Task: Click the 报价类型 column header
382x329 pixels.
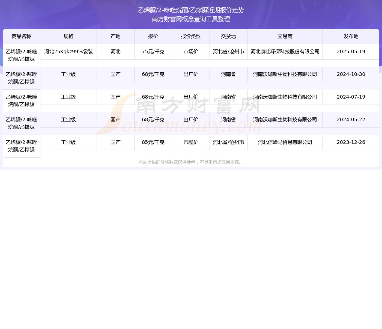Action: tap(191, 36)
